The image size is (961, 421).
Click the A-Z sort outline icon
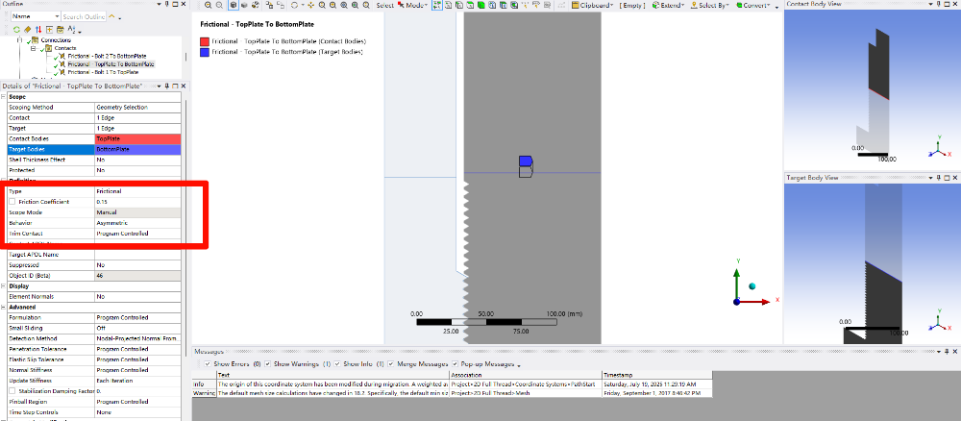pos(71,30)
